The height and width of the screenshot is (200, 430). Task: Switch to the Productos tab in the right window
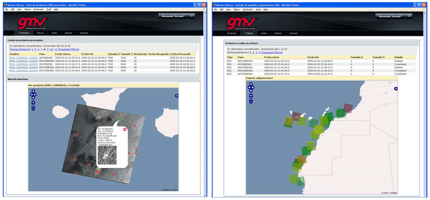232,33
